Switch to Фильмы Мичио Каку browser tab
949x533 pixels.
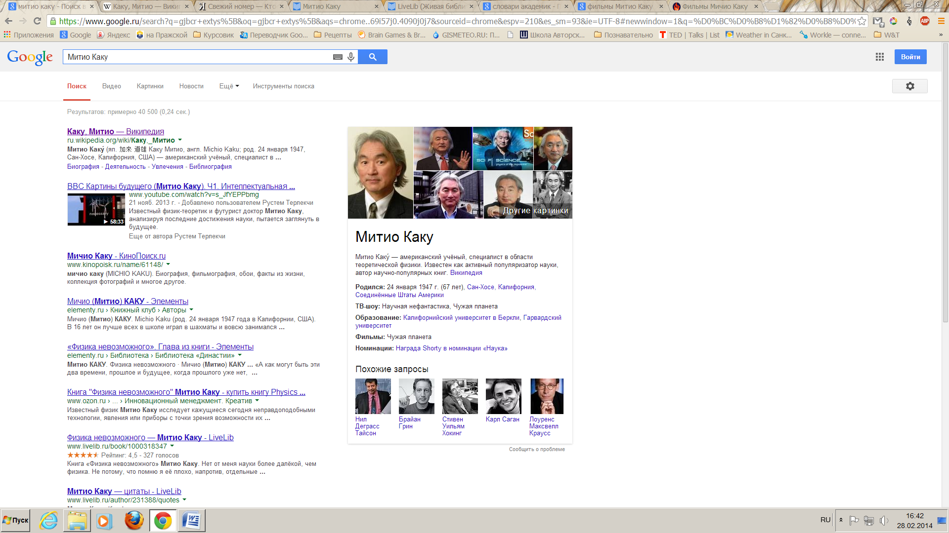click(x=715, y=6)
